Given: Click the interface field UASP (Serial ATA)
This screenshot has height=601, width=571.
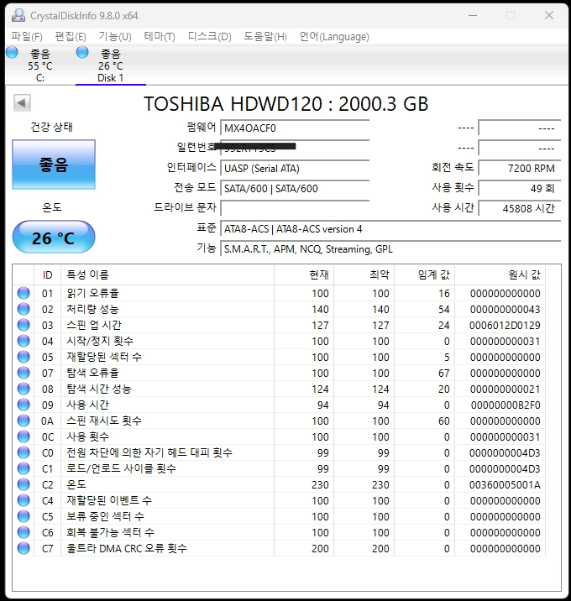Looking at the screenshot, I should click(x=295, y=168).
